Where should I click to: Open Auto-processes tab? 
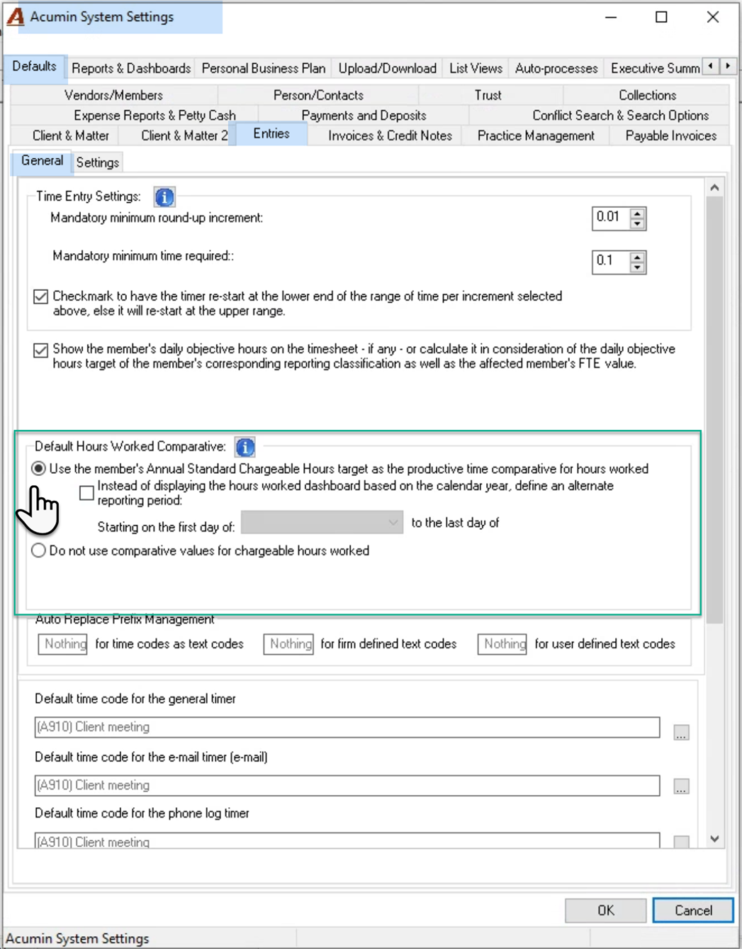tap(556, 68)
